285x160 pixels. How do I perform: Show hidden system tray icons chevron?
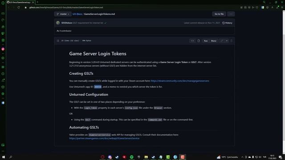click(242, 157)
